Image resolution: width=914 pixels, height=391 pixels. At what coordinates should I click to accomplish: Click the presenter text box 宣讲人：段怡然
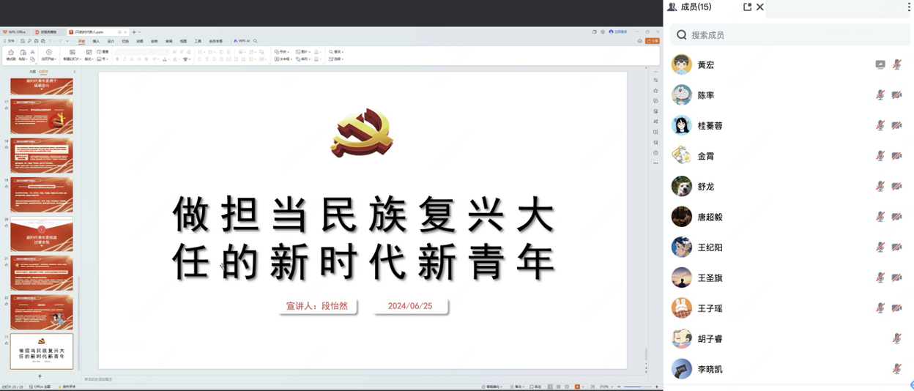pyautogui.click(x=317, y=306)
